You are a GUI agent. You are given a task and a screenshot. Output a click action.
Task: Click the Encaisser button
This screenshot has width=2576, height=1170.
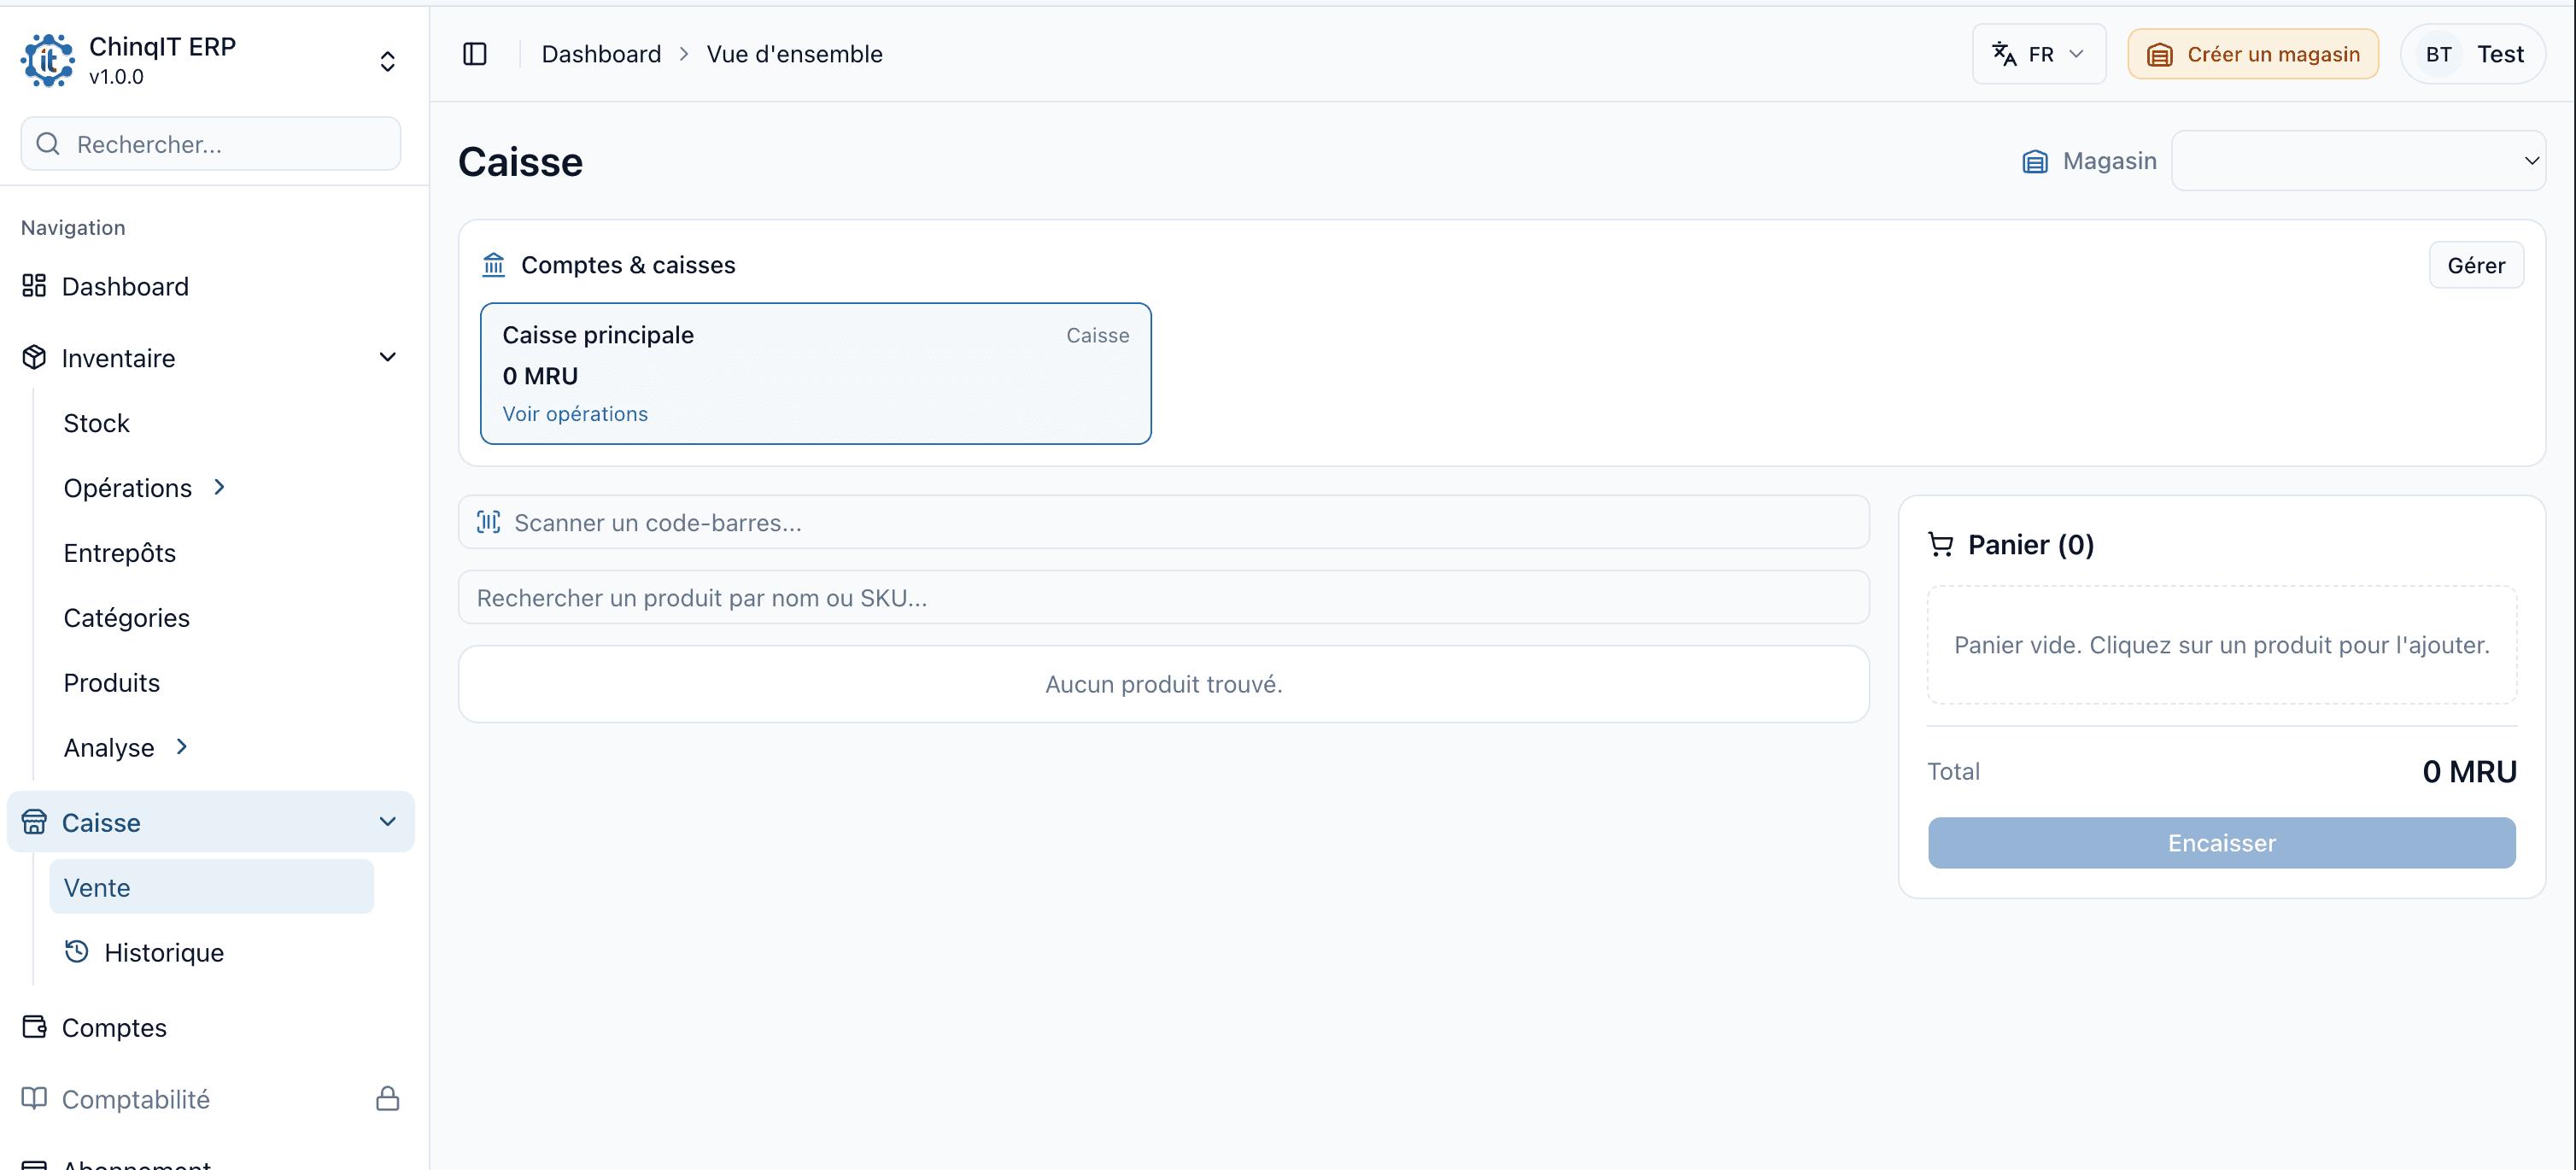[2221, 843]
